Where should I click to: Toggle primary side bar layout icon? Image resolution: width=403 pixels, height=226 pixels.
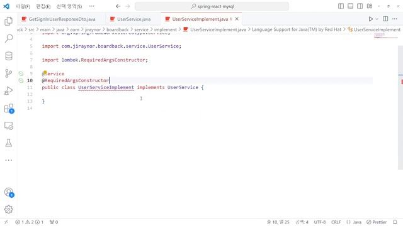click(x=341, y=6)
